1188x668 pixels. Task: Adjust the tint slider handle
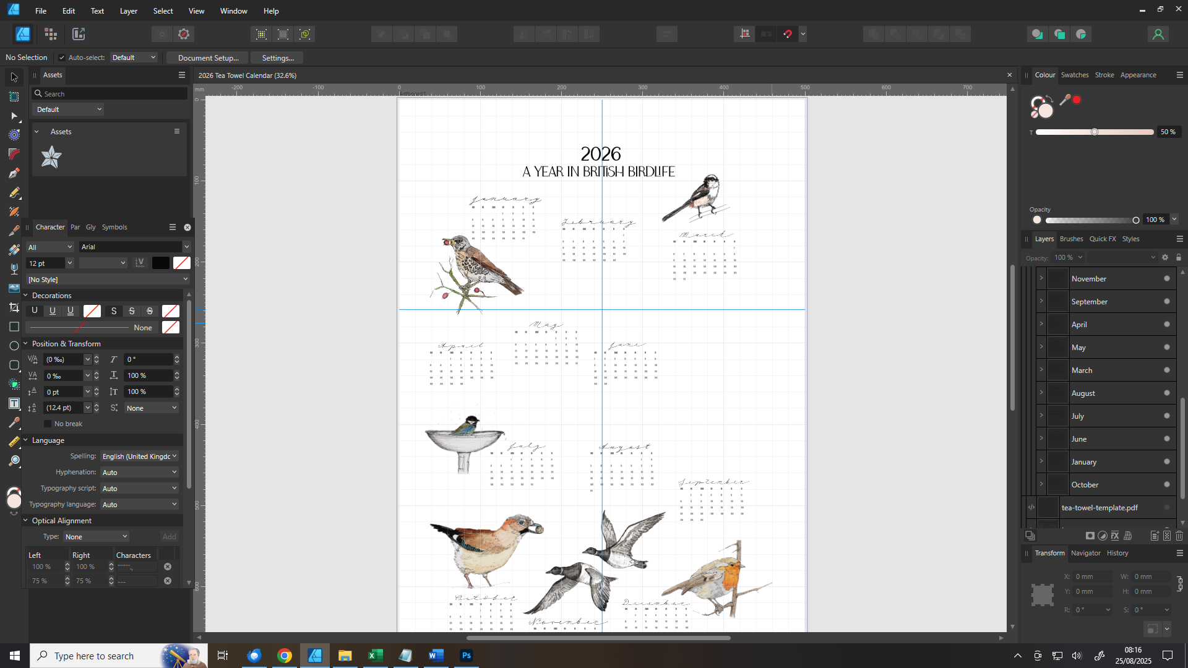tap(1095, 132)
